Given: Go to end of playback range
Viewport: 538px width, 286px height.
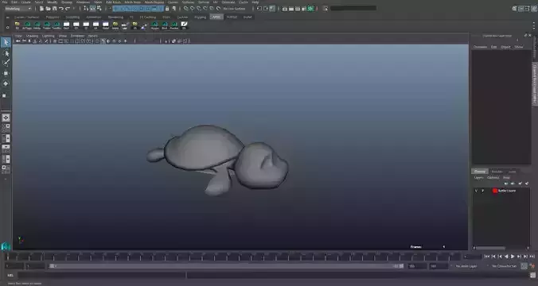Looking at the screenshot, I should (x=532, y=256).
